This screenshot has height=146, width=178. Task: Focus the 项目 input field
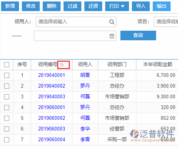point(166,22)
